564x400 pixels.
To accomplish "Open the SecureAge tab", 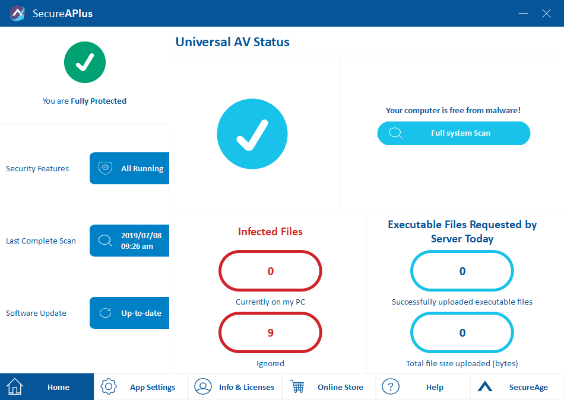I will [x=517, y=387].
